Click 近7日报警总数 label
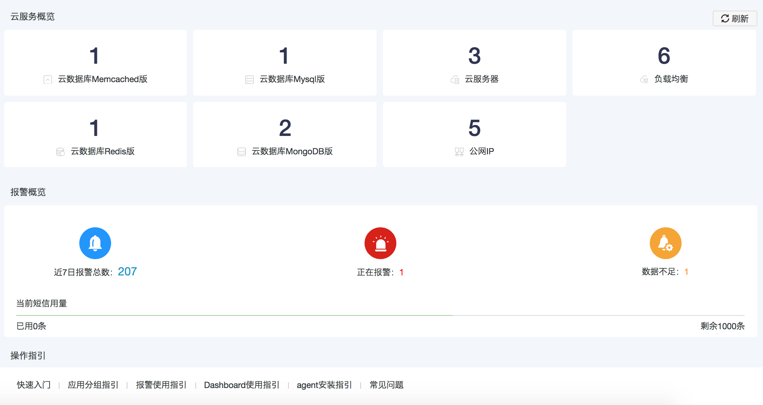 [83, 272]
